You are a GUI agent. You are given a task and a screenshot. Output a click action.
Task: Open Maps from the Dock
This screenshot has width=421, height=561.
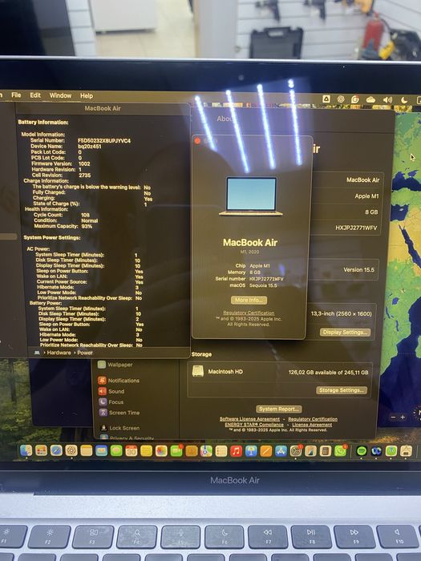click(206, 451)
